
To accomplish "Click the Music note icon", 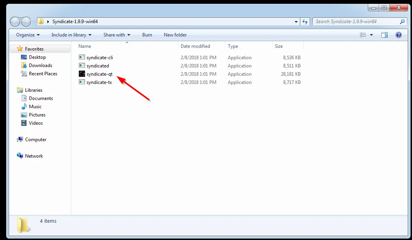I will (x=24, y=106).
